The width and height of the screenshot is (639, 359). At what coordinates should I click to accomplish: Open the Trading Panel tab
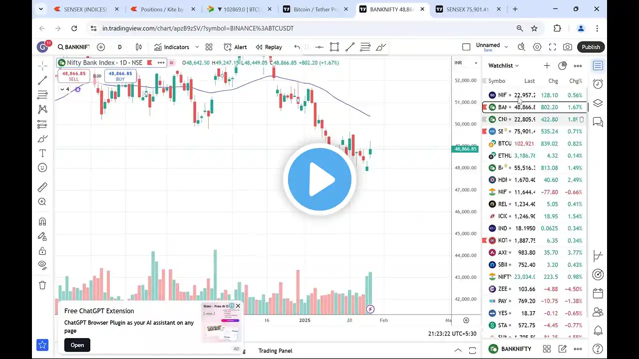(x=275, y=351)
